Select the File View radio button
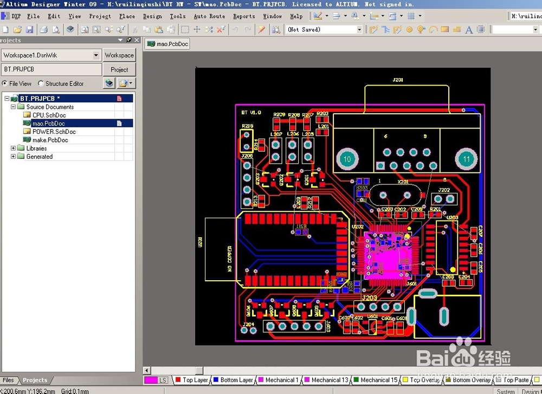The width and height of the screenshot is (542, 394). pos(4,83)
